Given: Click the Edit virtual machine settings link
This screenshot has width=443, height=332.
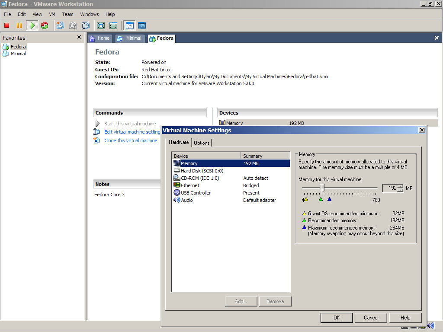Looking at the screenshot, I should click(x=132, y=132).
